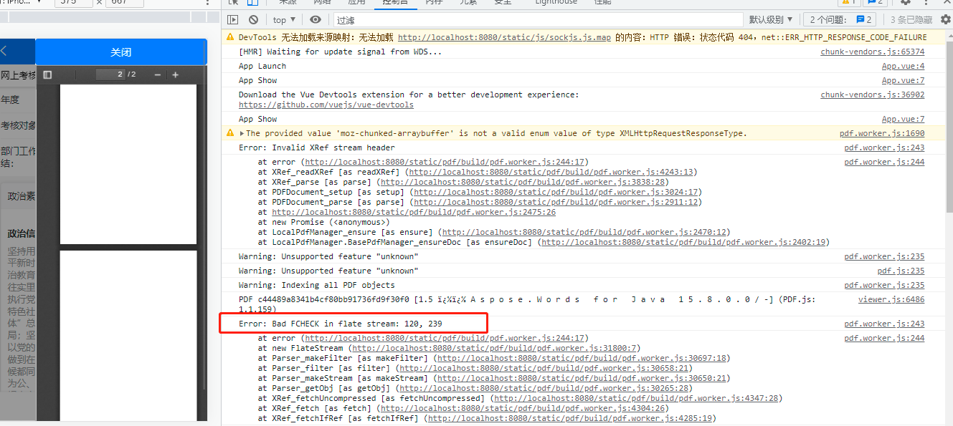
Task: Open PDFDocument_setup pdf.worker.js:3024:17 link
Action: [x=556, y=192]
